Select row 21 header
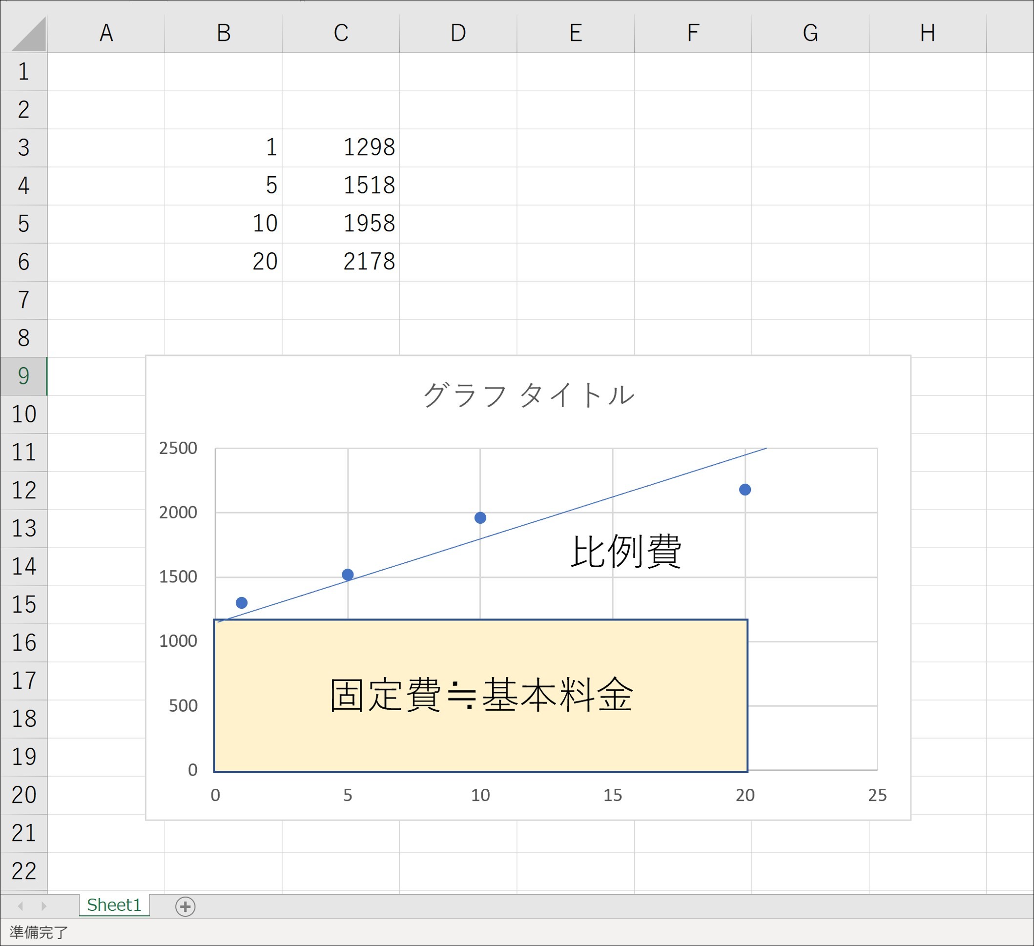Image resolution: width=1034 pixels, height=946 pixels. (23, 833)
